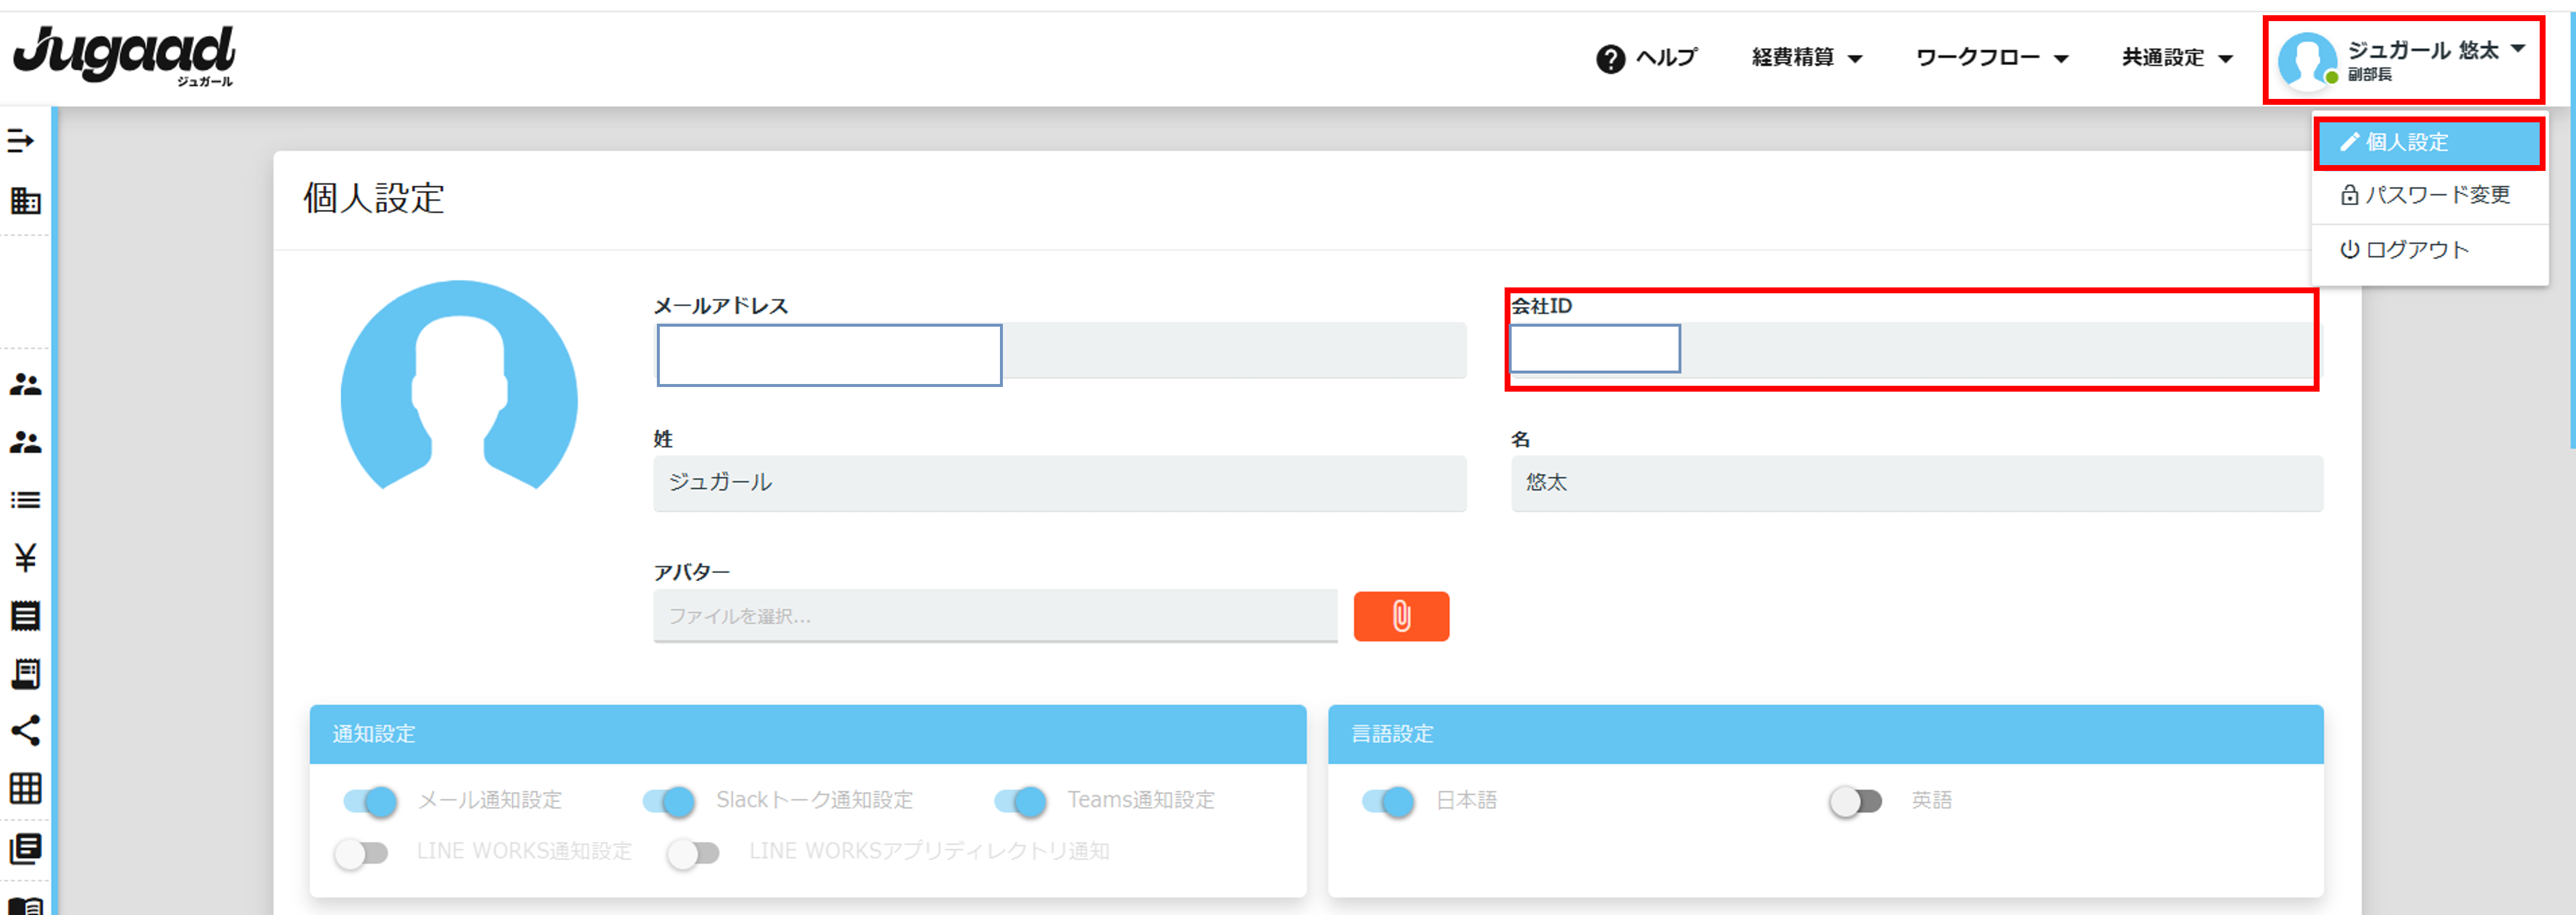Open the receipt lines icon in sidebar
Viewport: 2576px width, 915px height.
click(25, 616)
